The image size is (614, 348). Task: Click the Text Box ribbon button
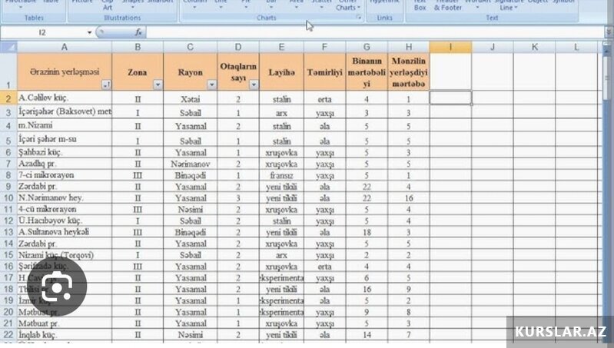[420, 5]
